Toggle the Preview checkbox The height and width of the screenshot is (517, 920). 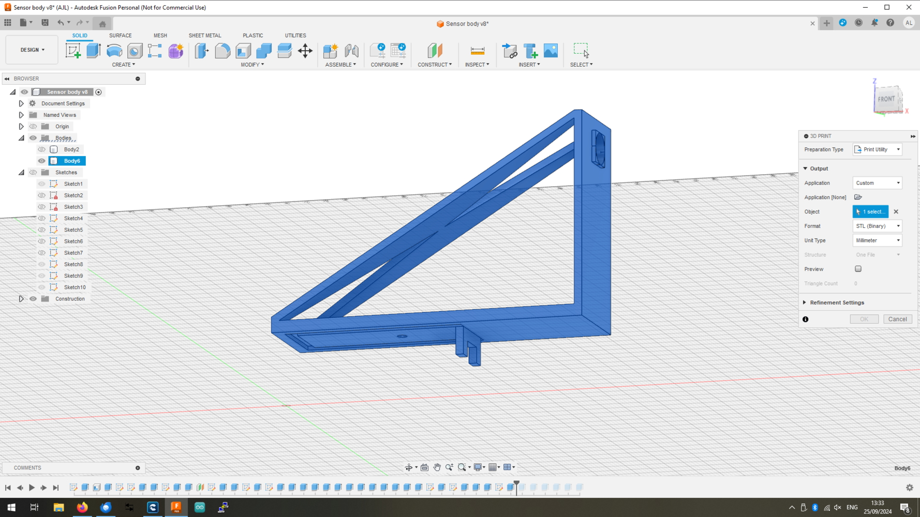858,269
